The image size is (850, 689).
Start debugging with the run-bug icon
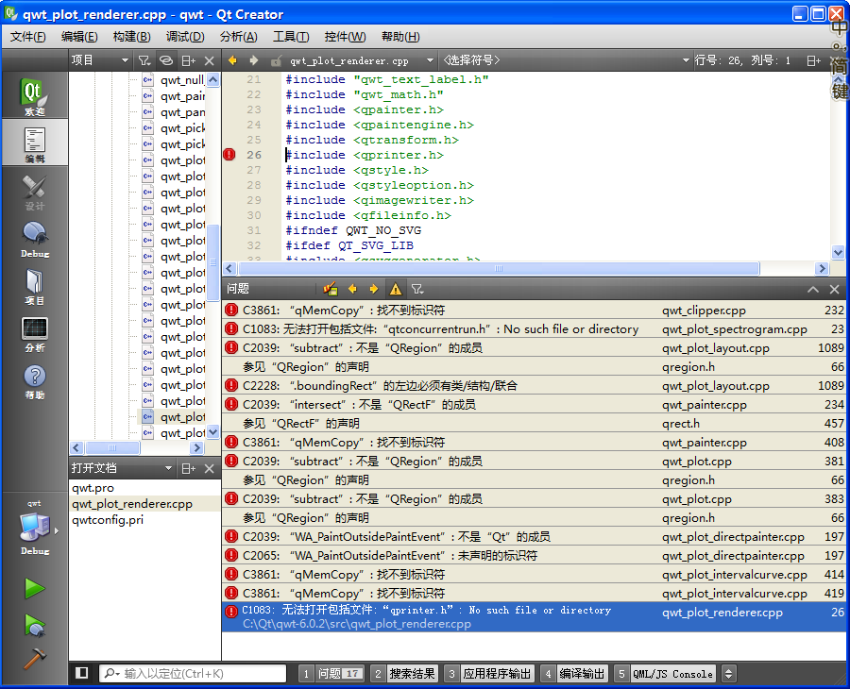[34, 624]
